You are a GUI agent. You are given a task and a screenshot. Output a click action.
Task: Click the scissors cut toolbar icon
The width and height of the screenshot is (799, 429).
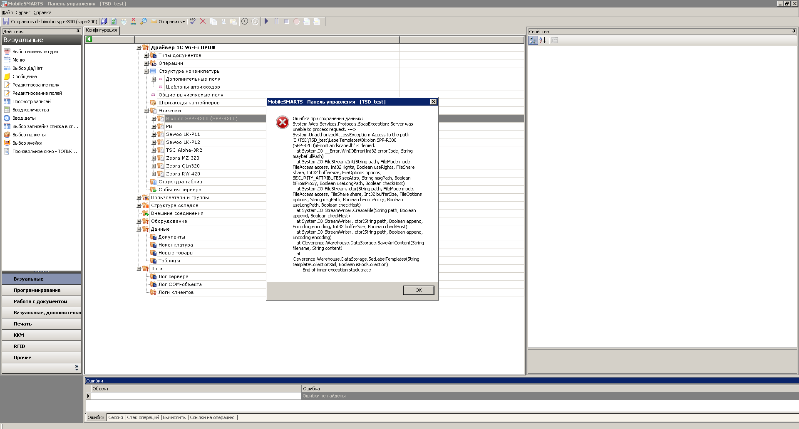(x=223, y=21)
